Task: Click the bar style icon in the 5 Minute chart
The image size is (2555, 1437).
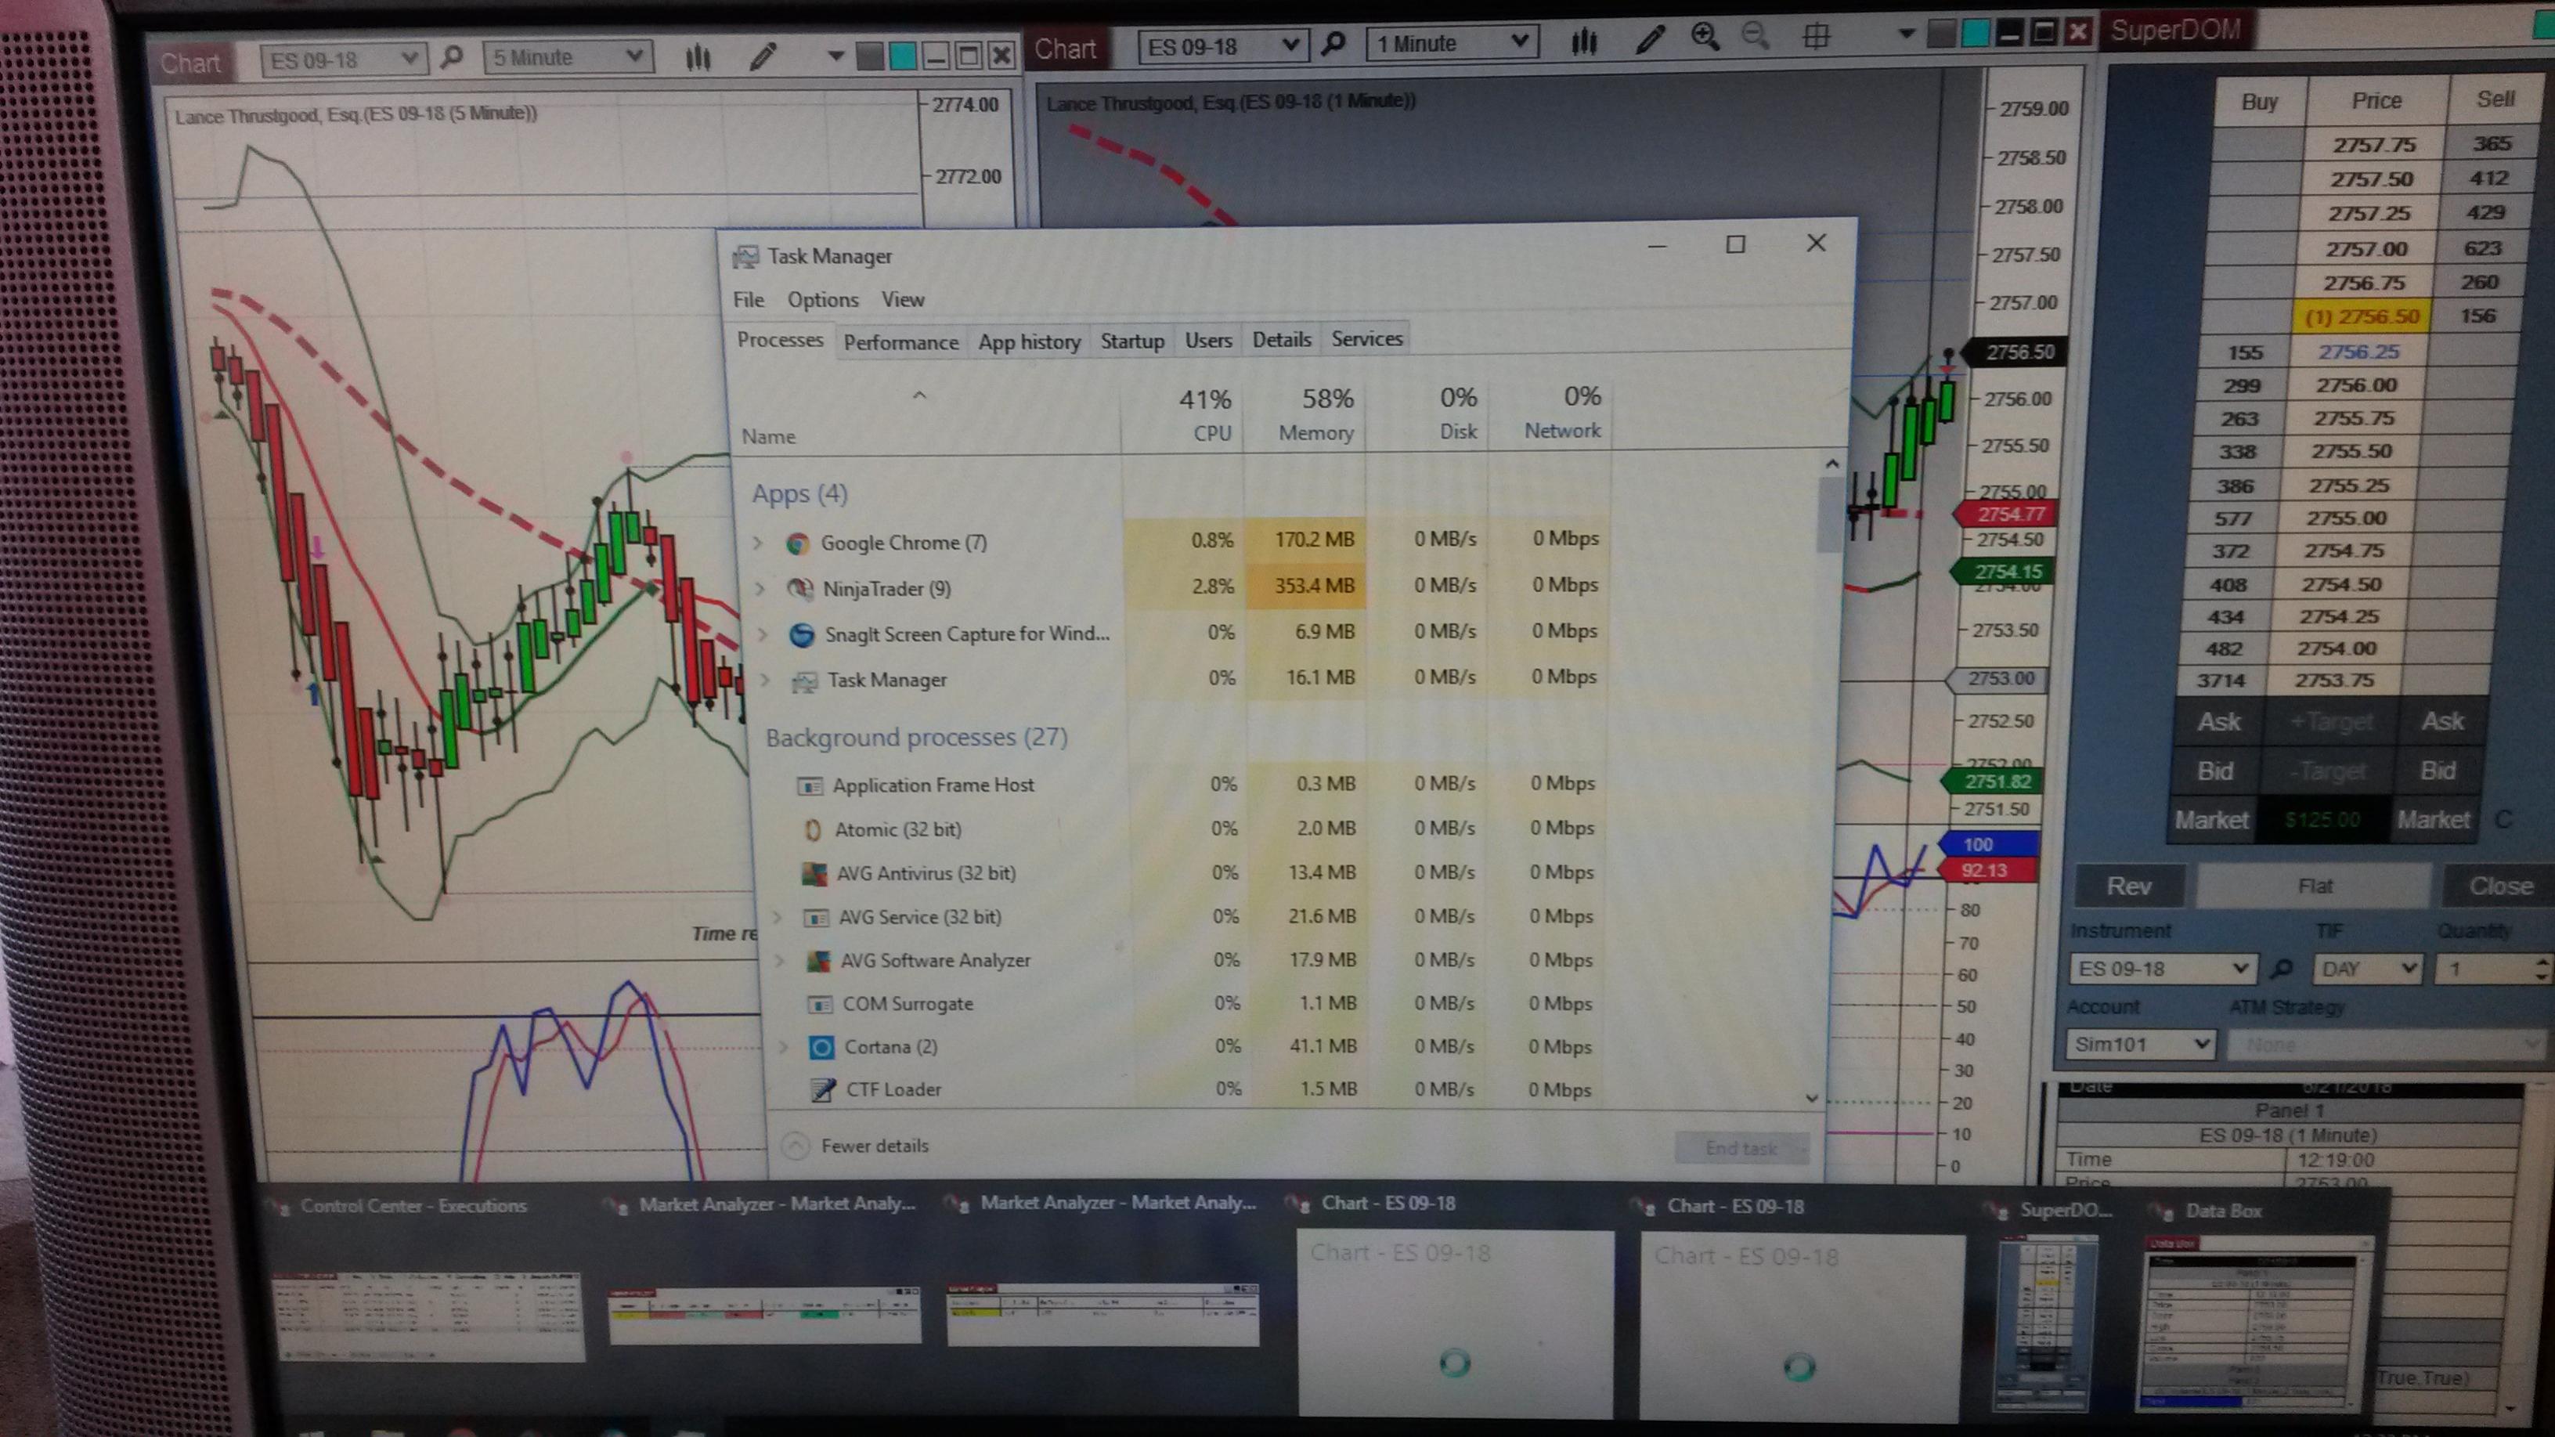Action: click(x=697, y=57)
